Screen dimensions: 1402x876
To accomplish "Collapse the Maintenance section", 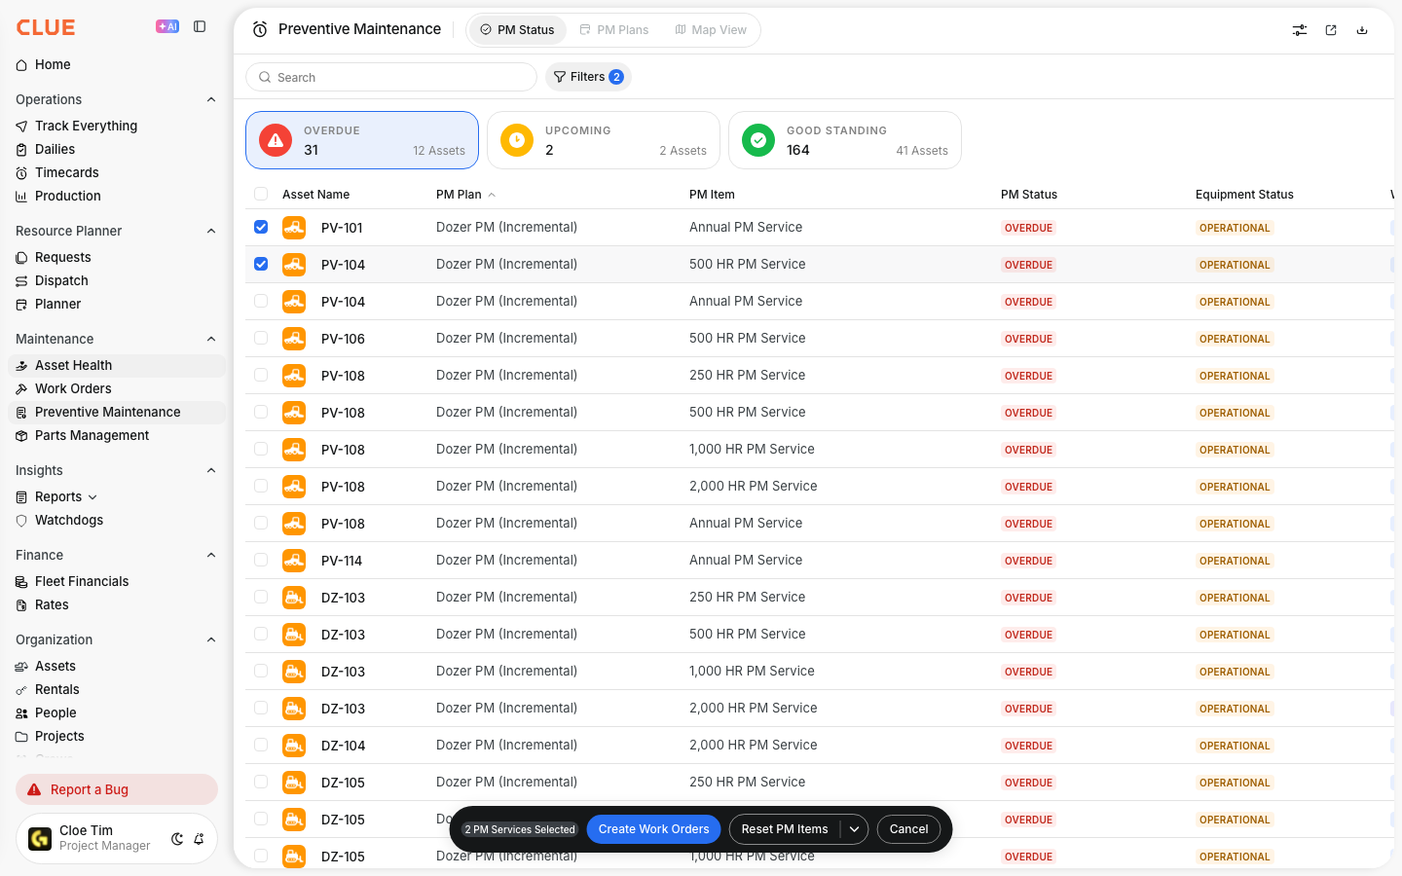I will tap(211, 339).
